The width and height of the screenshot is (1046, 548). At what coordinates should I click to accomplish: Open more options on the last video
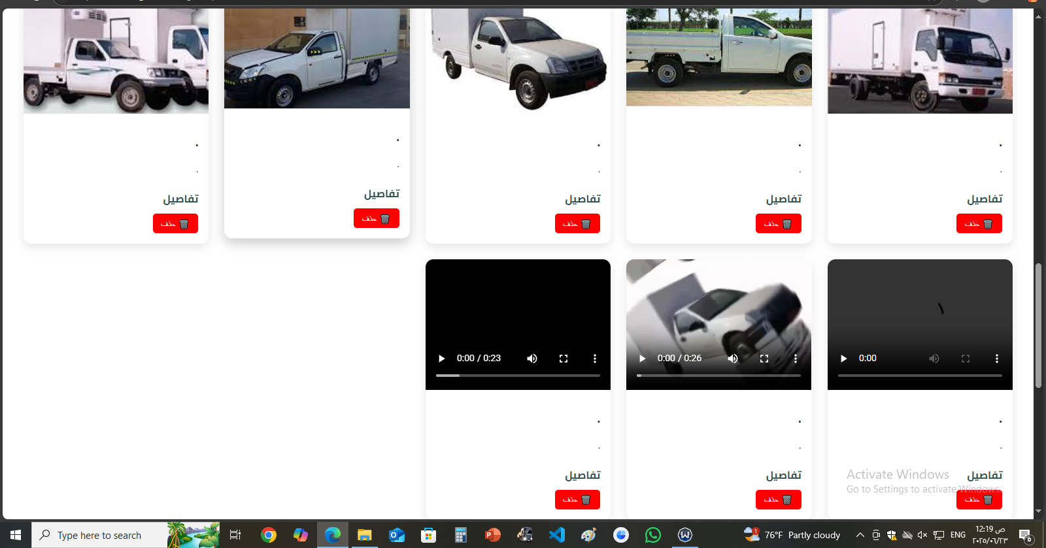pos(996,359)
